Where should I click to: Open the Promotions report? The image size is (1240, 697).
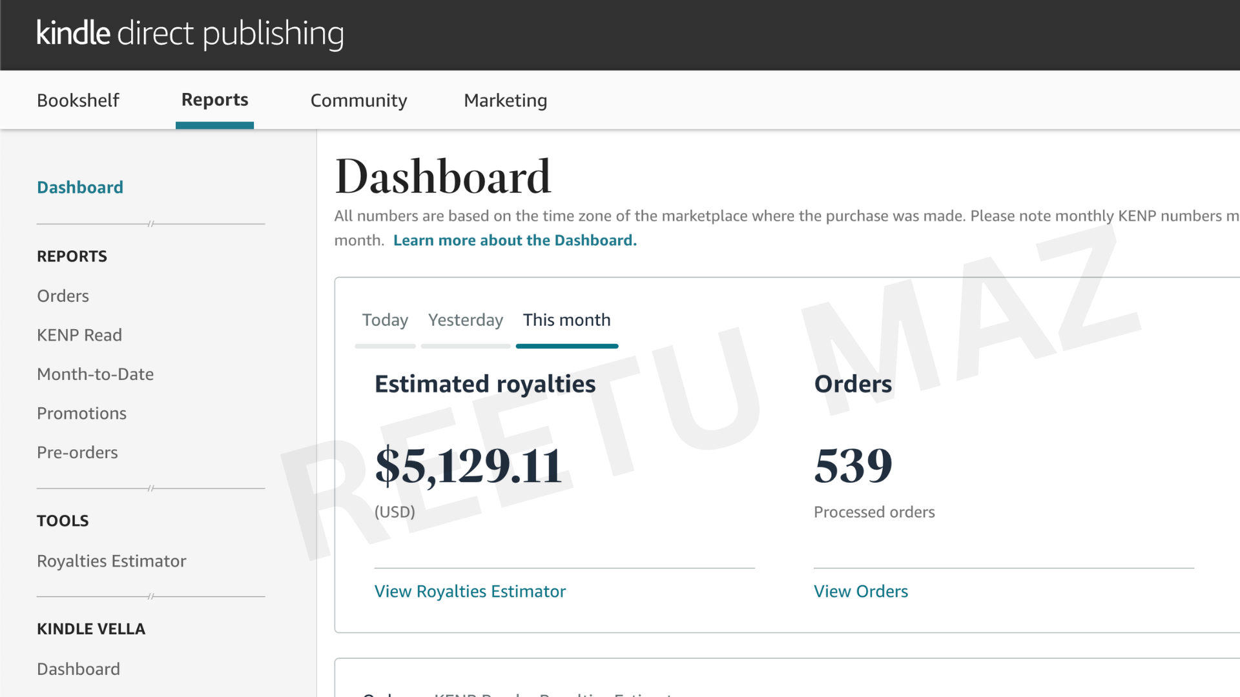point(81,413)
